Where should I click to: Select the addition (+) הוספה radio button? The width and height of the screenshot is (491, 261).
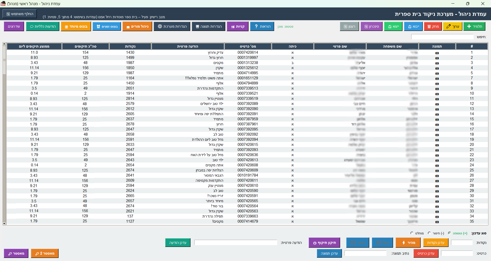[449, 233]
